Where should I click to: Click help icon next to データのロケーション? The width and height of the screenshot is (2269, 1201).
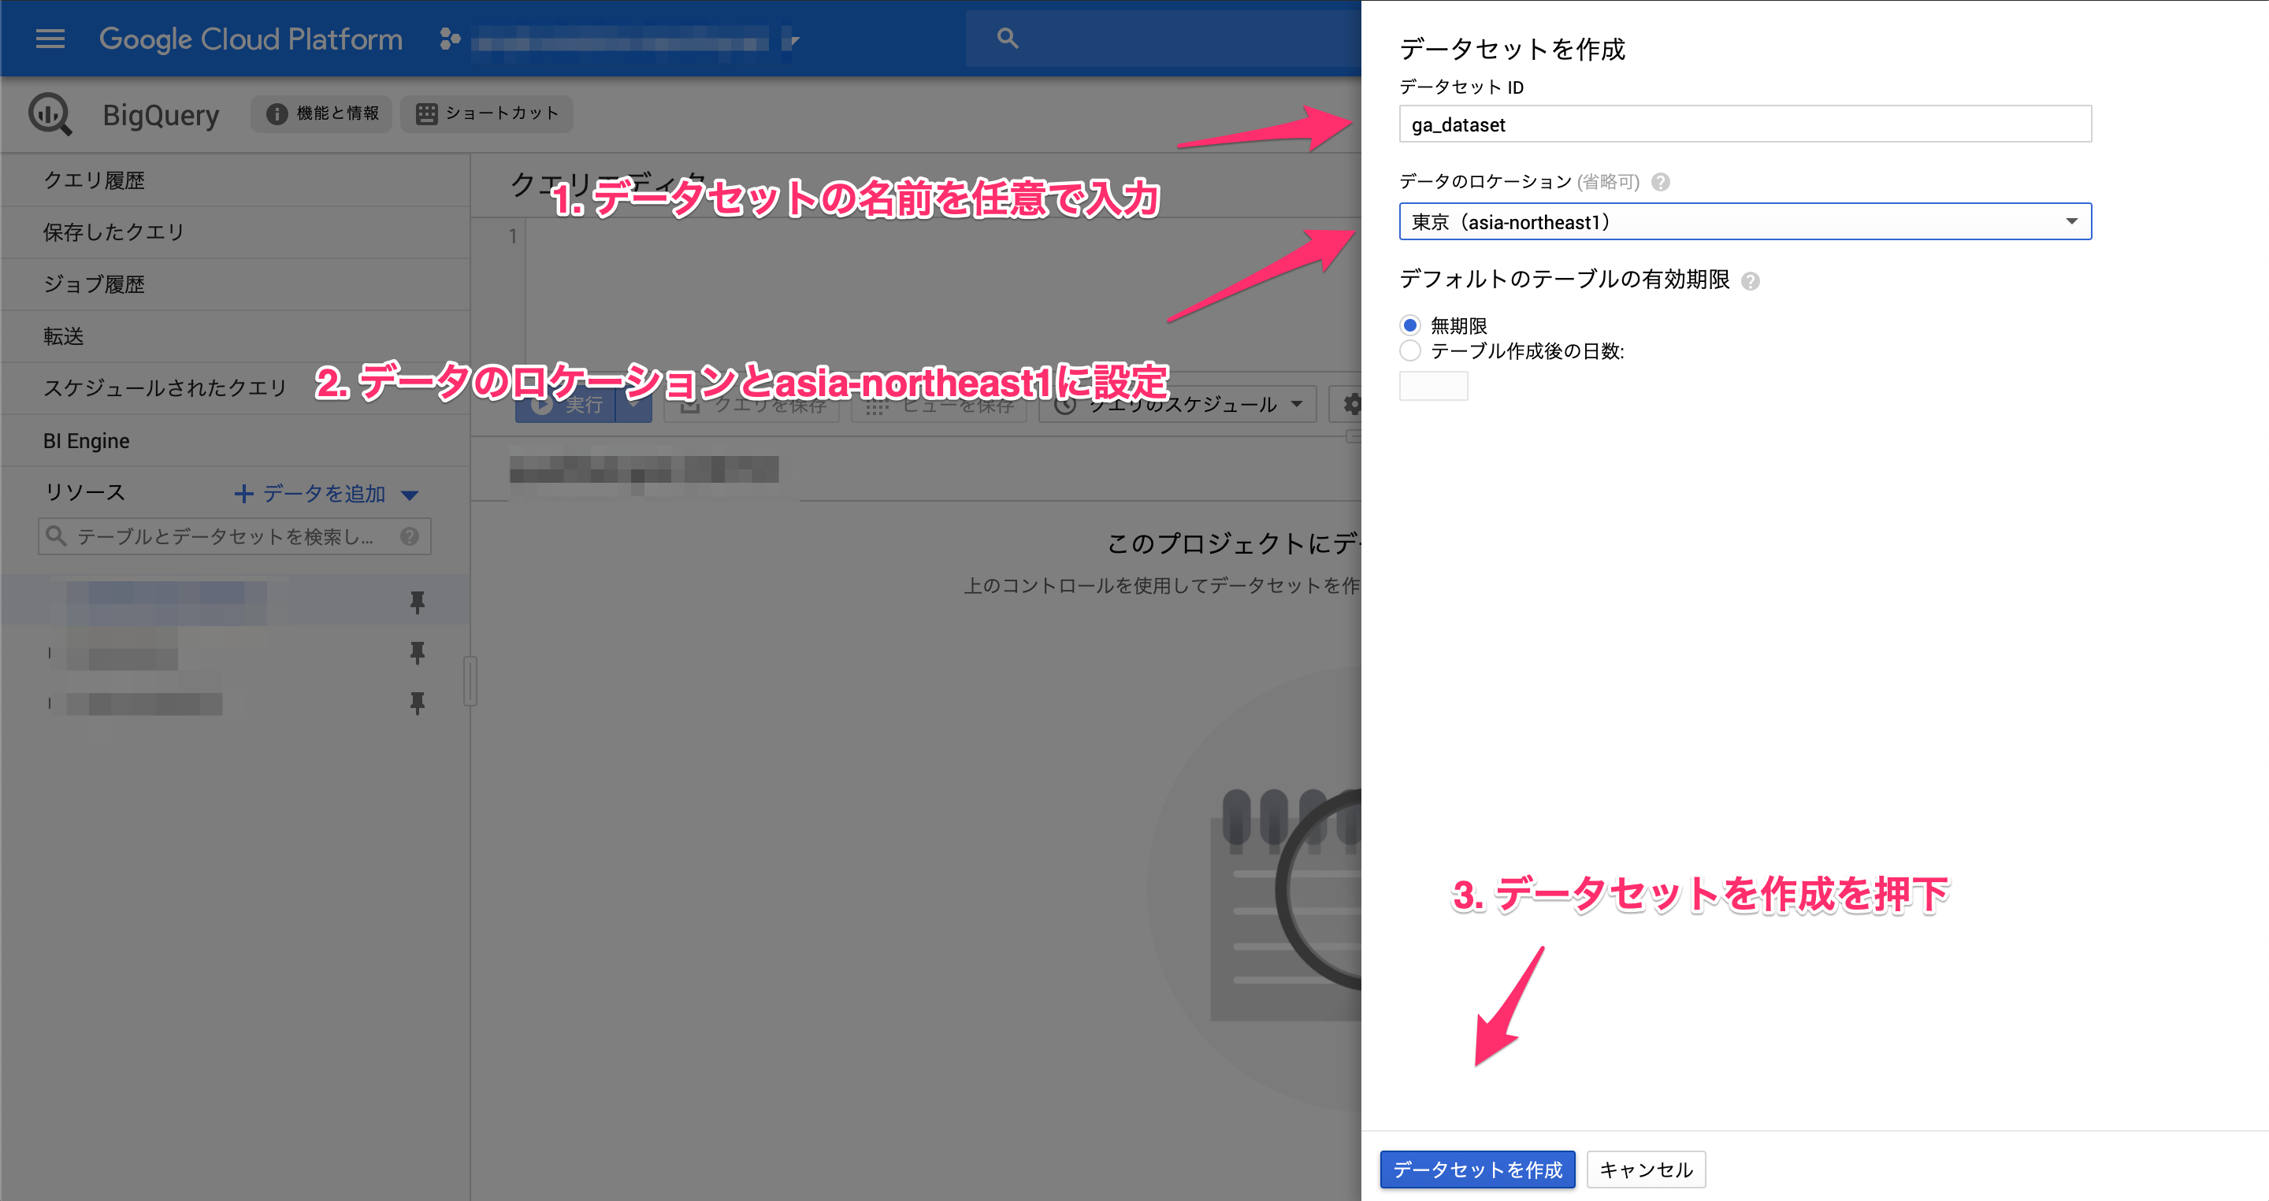(x=1662, y=182)
